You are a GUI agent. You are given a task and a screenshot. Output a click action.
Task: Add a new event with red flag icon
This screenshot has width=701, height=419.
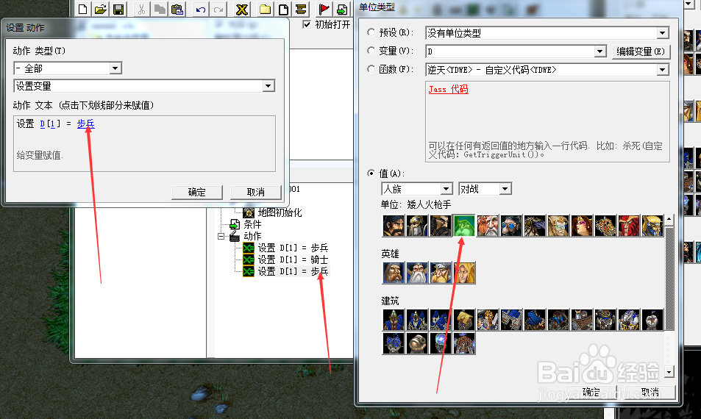(324, 9)
